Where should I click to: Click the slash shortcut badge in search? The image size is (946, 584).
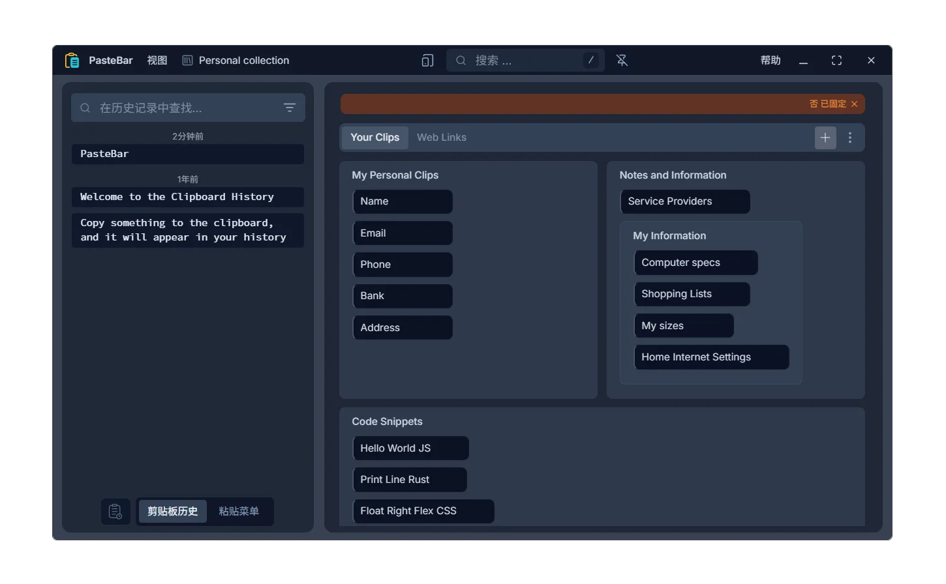590,61
